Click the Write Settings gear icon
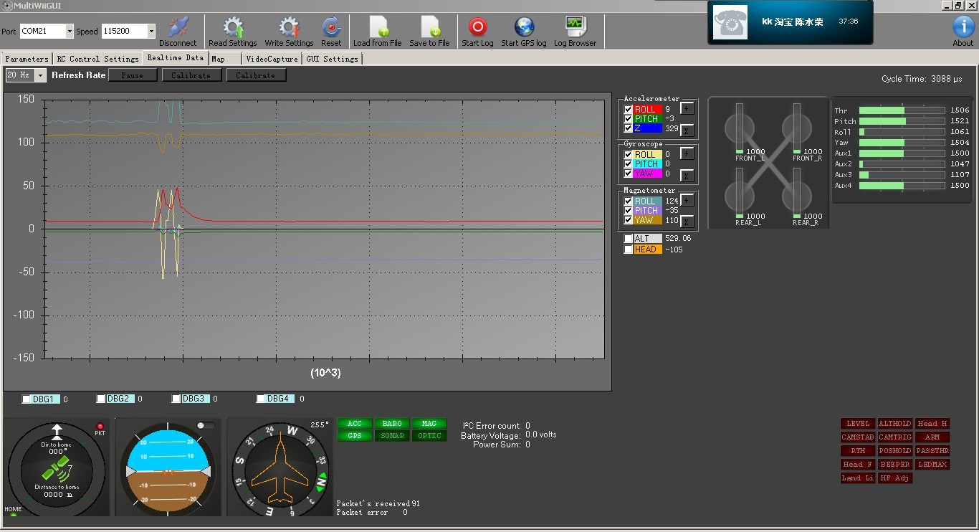This screenshot has width=979, height=532. [289, 27]
